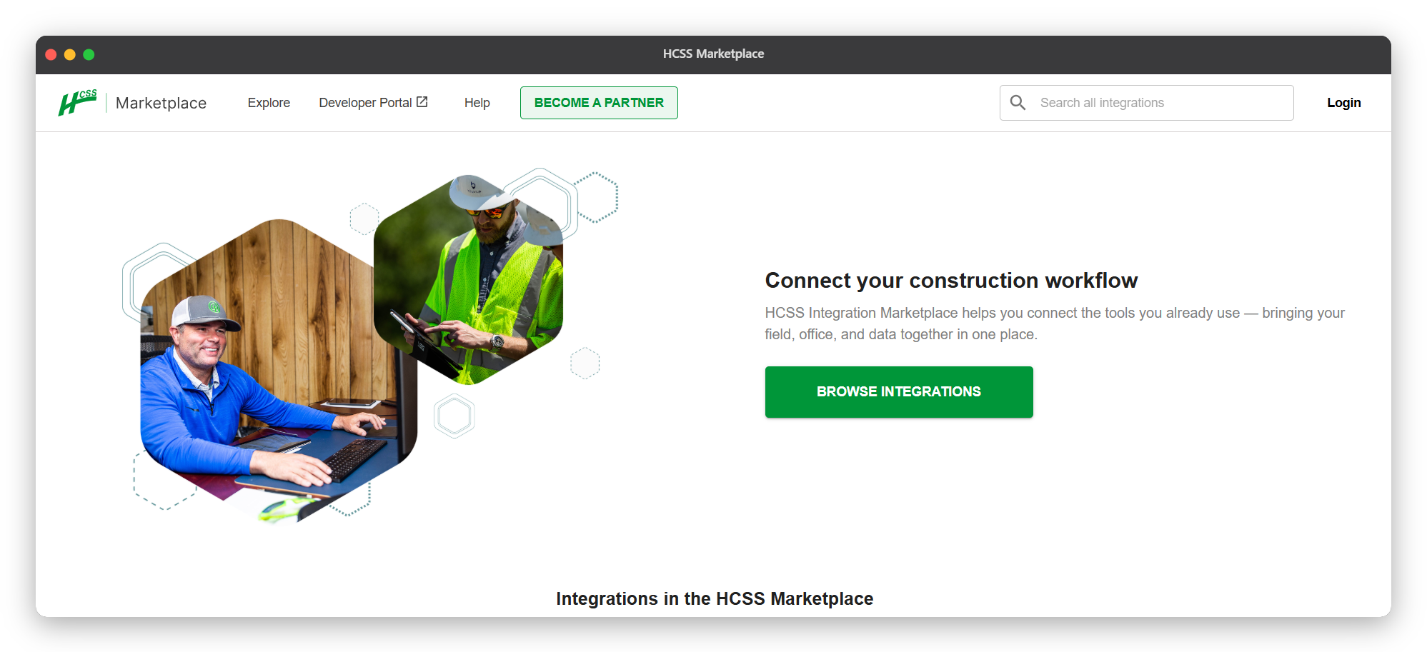This screenshot has height=652, width=1427.
Task: Click the Marketplace title text
Action: [161, 103]
